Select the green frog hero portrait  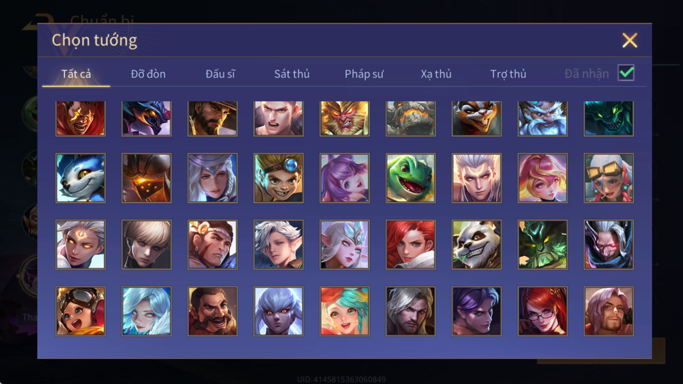point(411,178)
